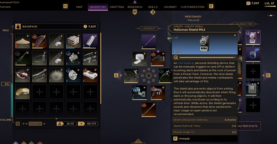This screenshot has height=144, width=277.
Task: Follow the Old Imperial link in description
Action: [x=186, y=63]
